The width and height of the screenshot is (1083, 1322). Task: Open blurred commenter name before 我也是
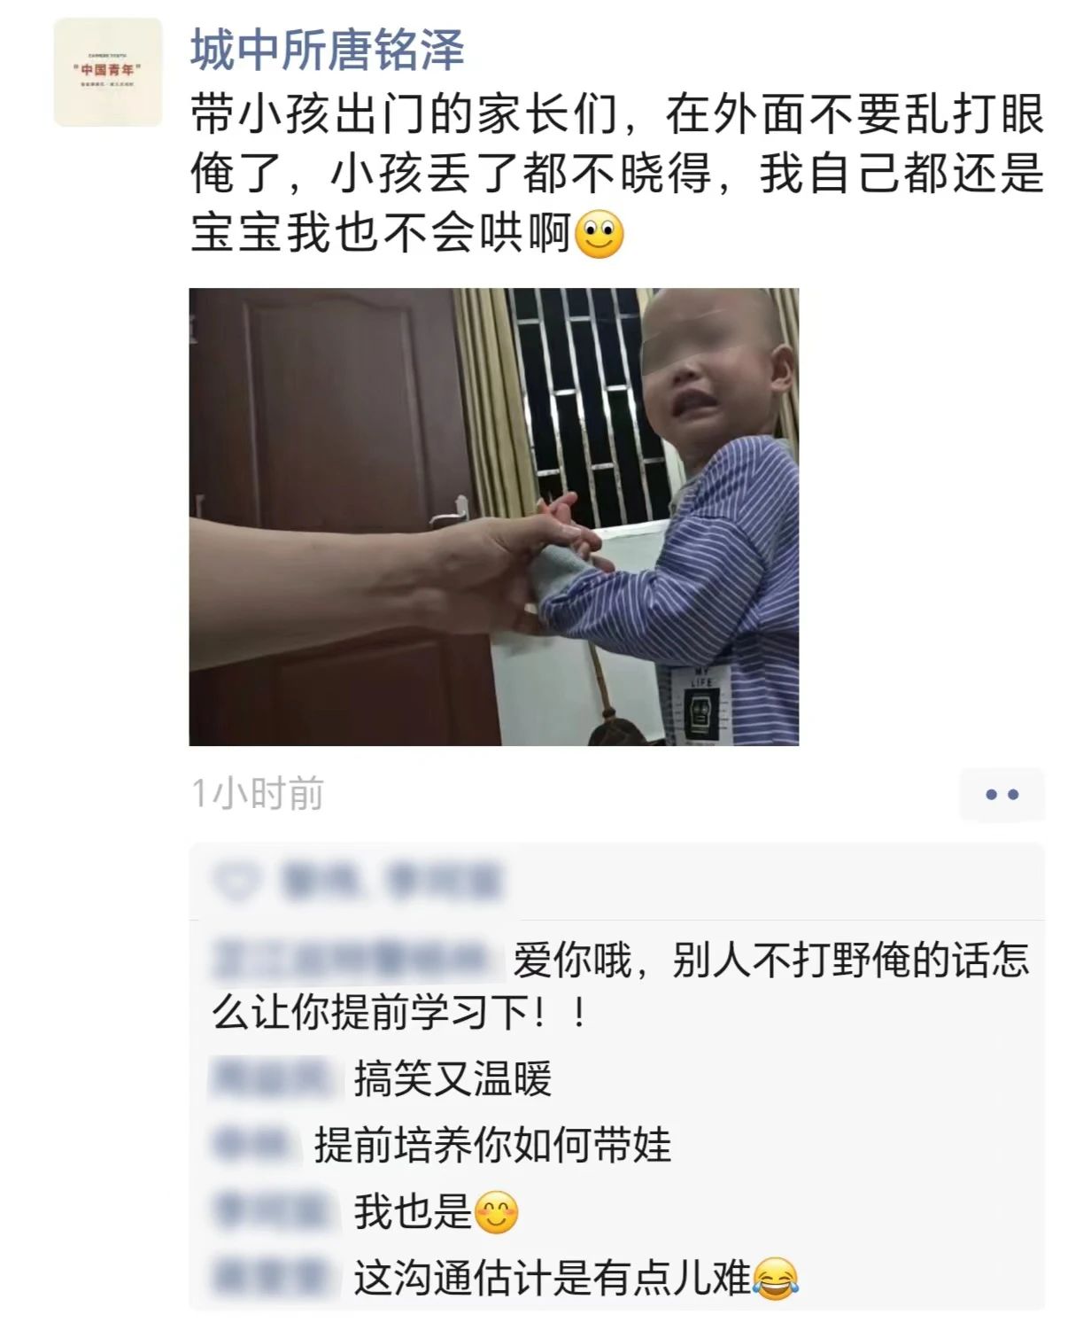pyautogui.click(x=275, y=1211)
